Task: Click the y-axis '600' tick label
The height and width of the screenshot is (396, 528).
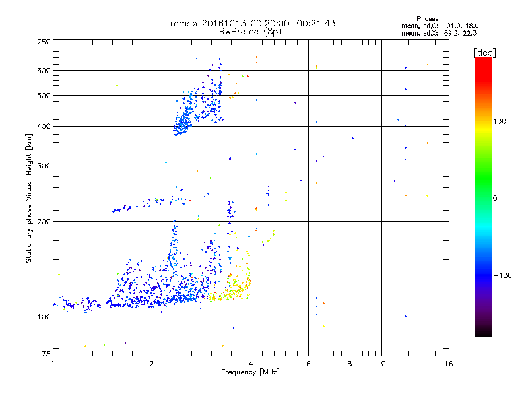Action: pyautogui.click(x=44, y=71)
